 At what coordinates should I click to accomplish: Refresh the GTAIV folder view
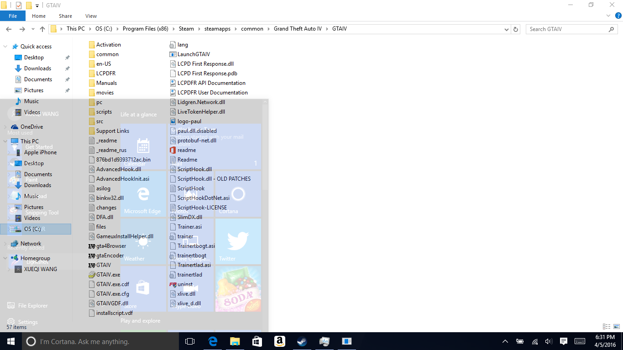point(516,29)
